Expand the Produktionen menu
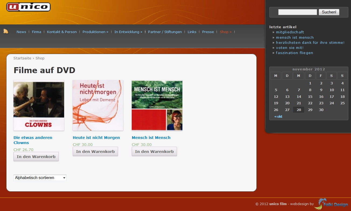This screenshot has height=211, width=351. [95, 32]
